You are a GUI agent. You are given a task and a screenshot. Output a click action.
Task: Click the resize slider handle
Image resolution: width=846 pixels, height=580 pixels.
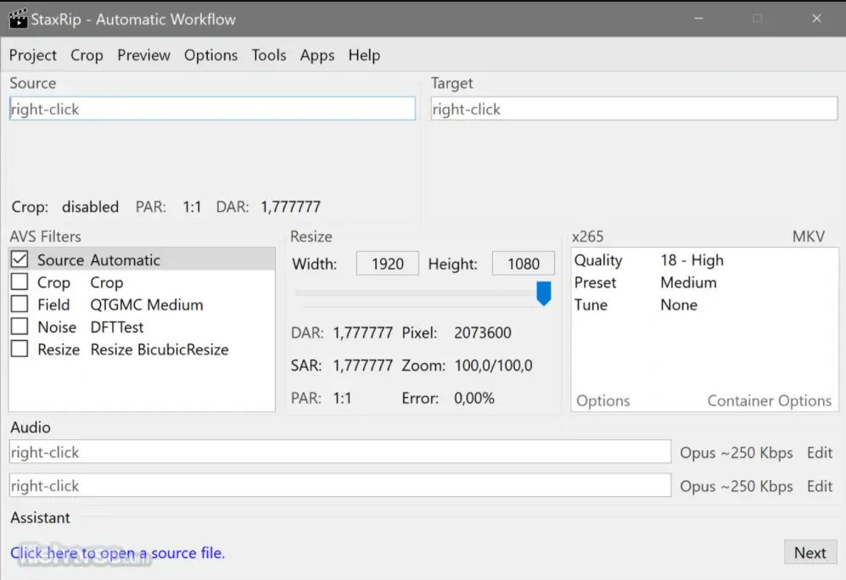tap(544, 293)
